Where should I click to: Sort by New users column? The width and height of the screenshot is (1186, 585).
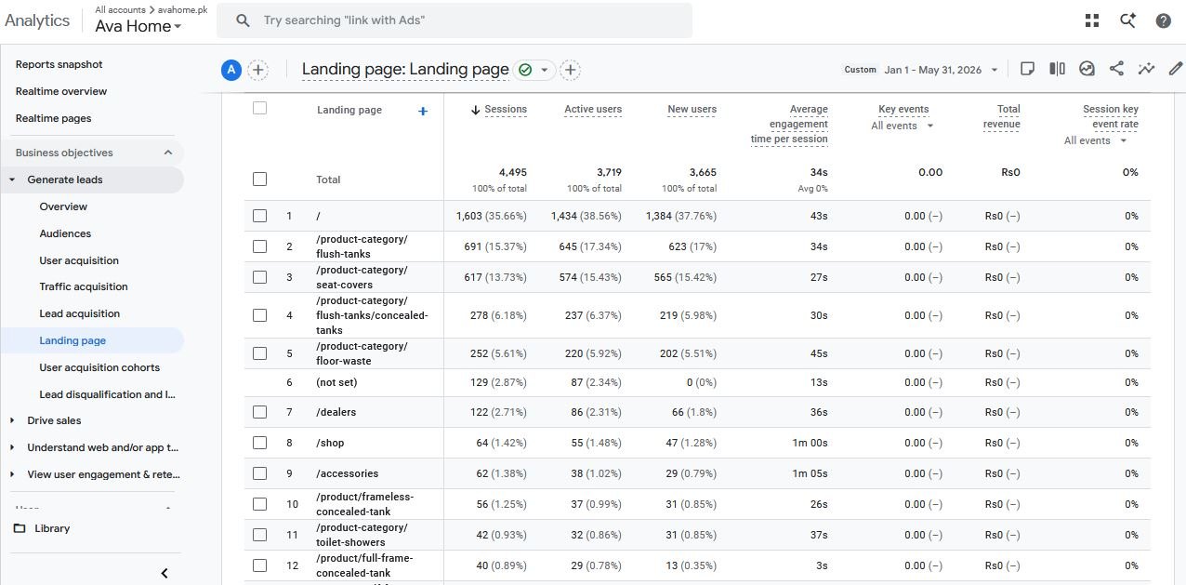(692, 109)
